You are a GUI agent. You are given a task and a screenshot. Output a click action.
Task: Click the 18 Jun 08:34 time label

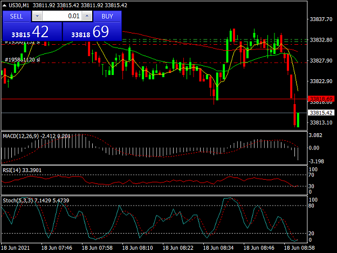pyautogui.click(x=218, y=248)
